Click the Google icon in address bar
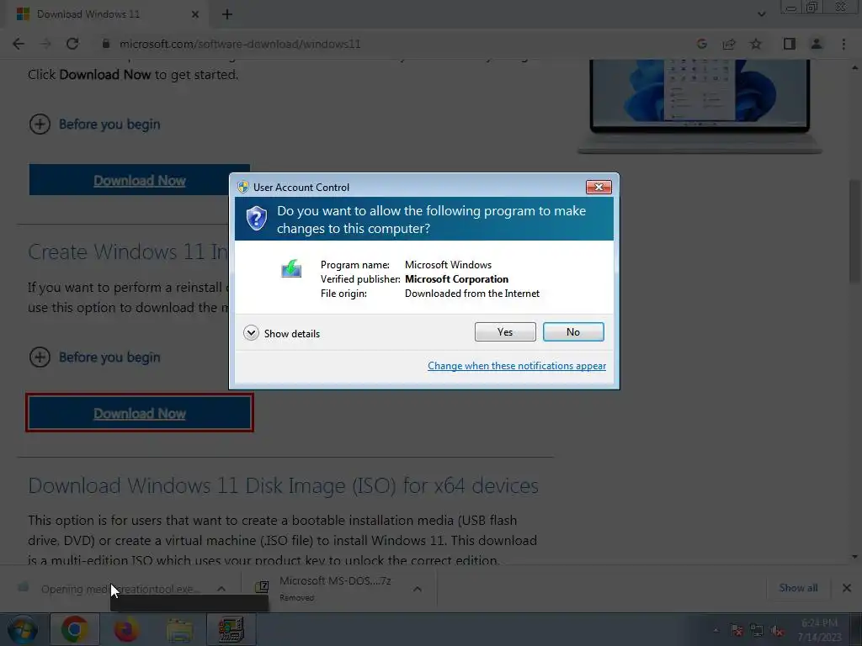Screen dimensions: 862x646 point(701,44)
